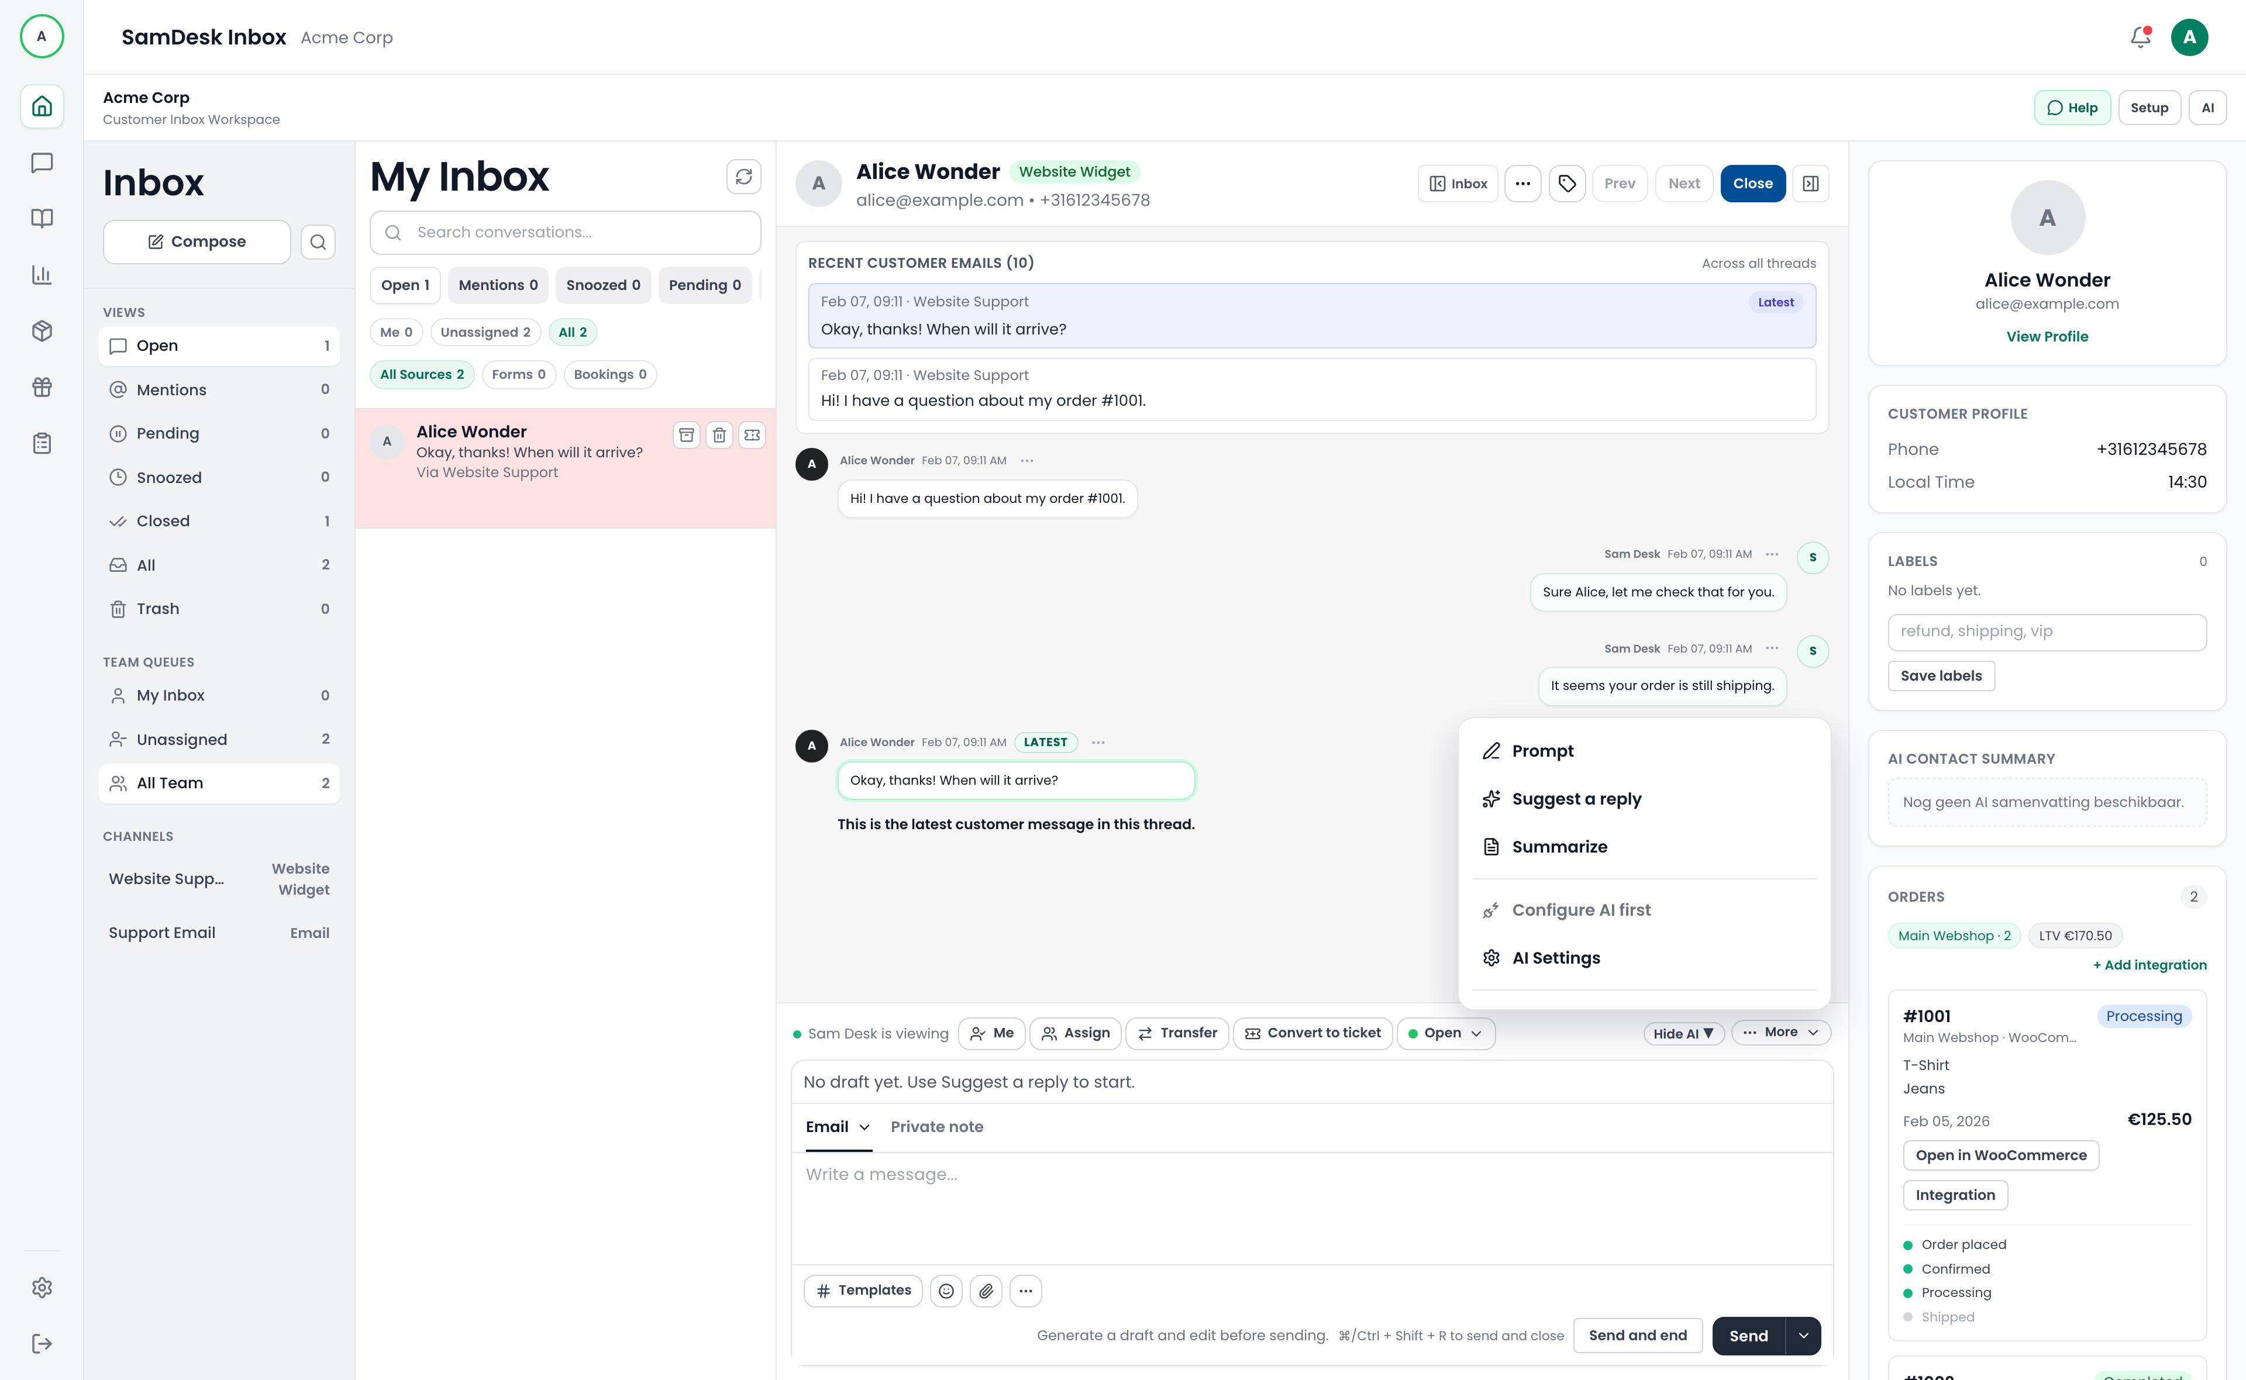Viewport: 2246px width, 1380px height.
Task: Click the settings gear at sidebar bottom
Action: [x=41, y=1287]
